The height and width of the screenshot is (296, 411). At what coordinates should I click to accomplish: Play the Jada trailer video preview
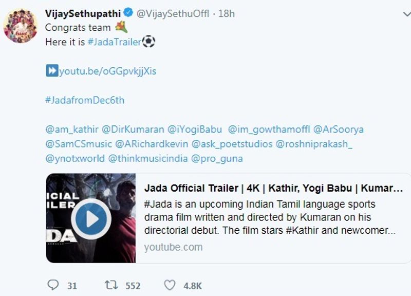(91, 218)
